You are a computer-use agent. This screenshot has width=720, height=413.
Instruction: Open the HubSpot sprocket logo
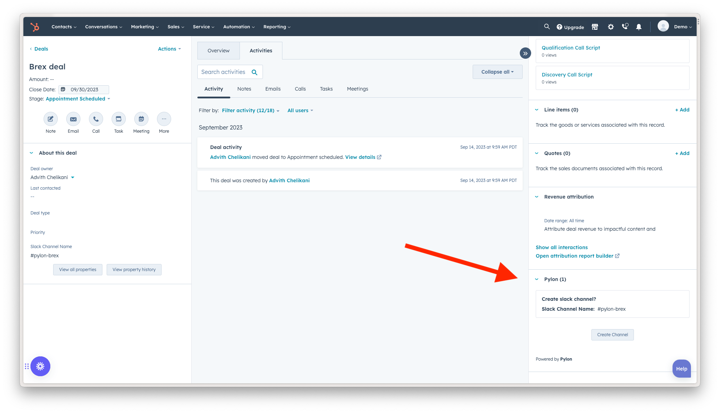click(x=35, y=27)
